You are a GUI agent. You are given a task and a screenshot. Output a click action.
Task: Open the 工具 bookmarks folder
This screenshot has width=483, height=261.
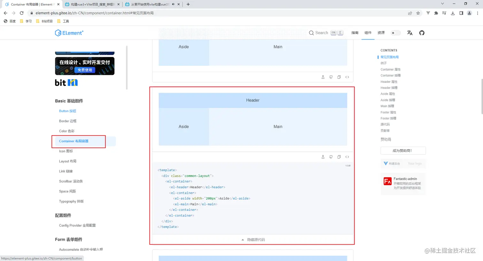pyautogui.click(x=63, y=21)
